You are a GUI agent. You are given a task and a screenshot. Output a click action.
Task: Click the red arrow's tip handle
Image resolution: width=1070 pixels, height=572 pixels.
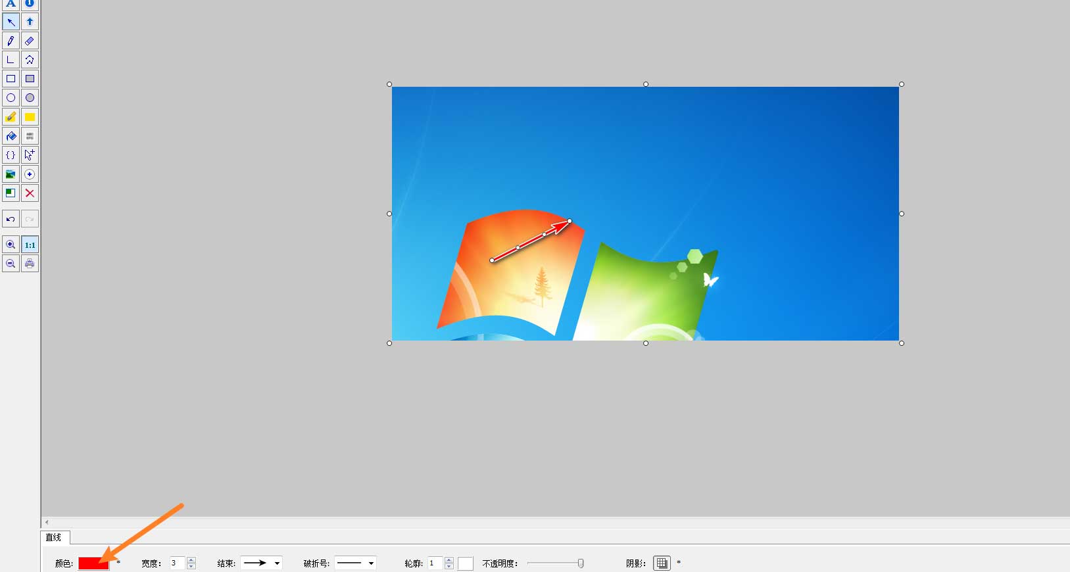pyautogui.click(x=570, y=221)
